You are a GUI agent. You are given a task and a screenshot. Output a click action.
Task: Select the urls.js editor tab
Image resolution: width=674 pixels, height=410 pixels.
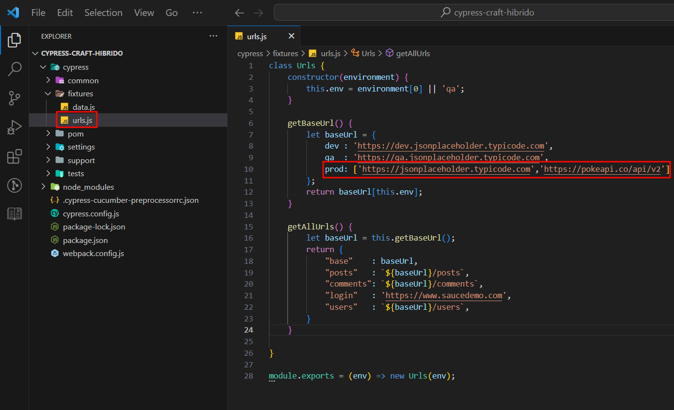coord(264,36)
